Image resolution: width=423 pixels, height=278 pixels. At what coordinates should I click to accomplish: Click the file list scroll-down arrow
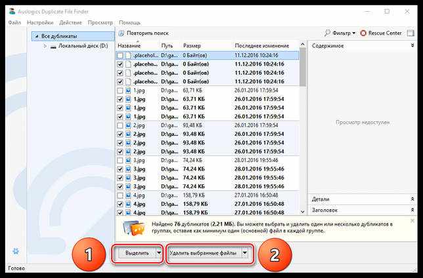coord(303,212)
